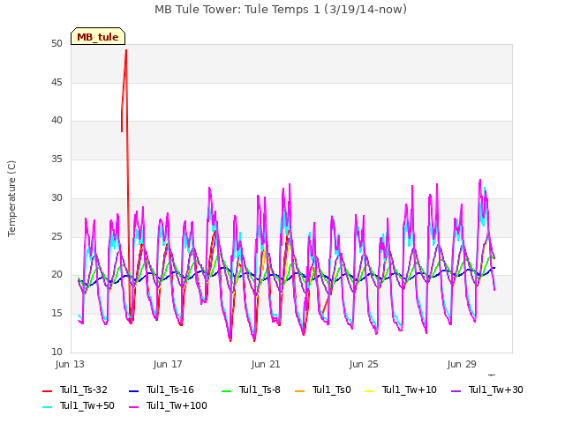Click the 45 y-axis tick label
The height and width of the screenshot is (423, 565).
pyautogui.click(x=56, y=82)
